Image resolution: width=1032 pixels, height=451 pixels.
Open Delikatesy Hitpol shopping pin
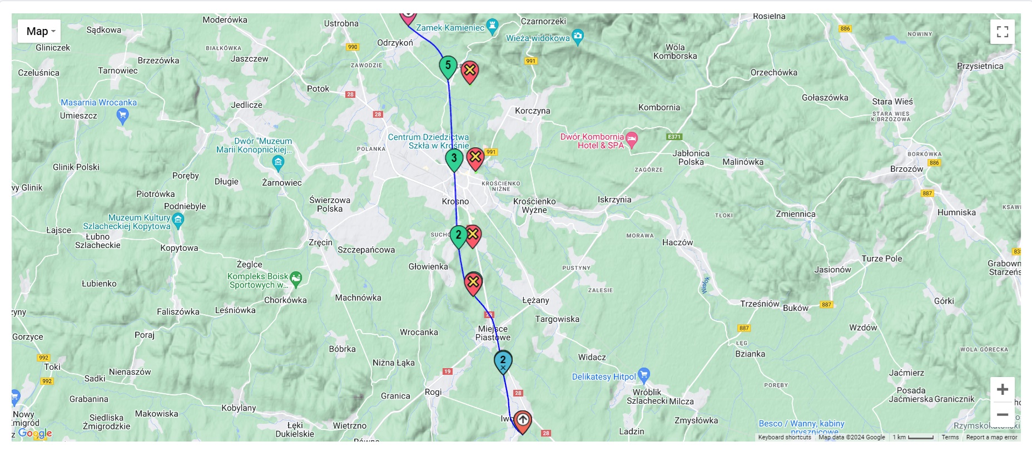tap(643, 374)
